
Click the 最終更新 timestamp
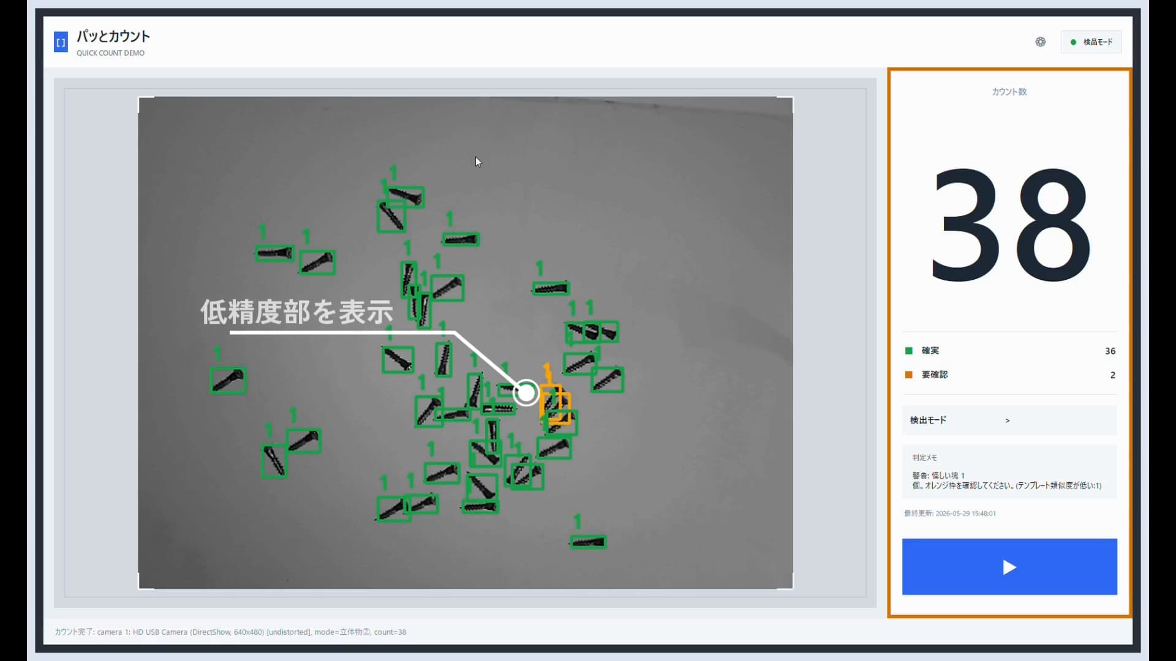[x=950, y=513]
